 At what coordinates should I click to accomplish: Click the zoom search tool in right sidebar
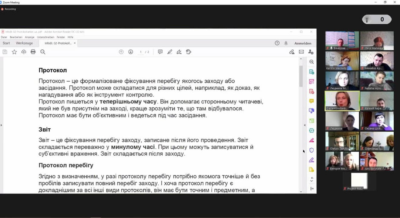click(x=312, y=62)
